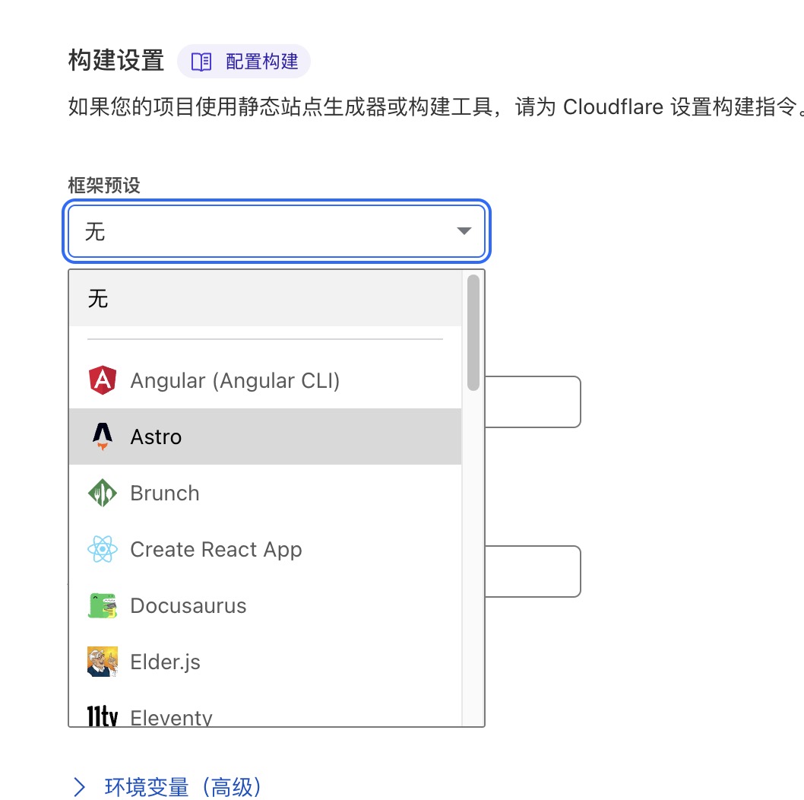The height and width of the screenshot is (800, 804).
Task: Click the book icon beside 配置构建
Action: tap(200, 62)
